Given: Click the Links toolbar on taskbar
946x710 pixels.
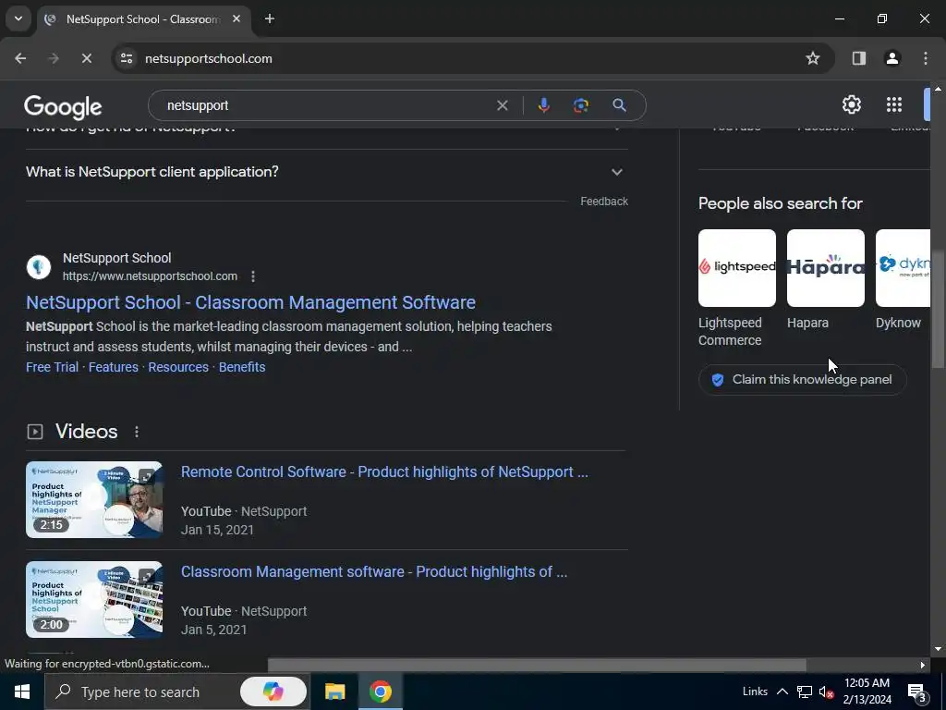Looking at the screenshot, I should point(755,692).
